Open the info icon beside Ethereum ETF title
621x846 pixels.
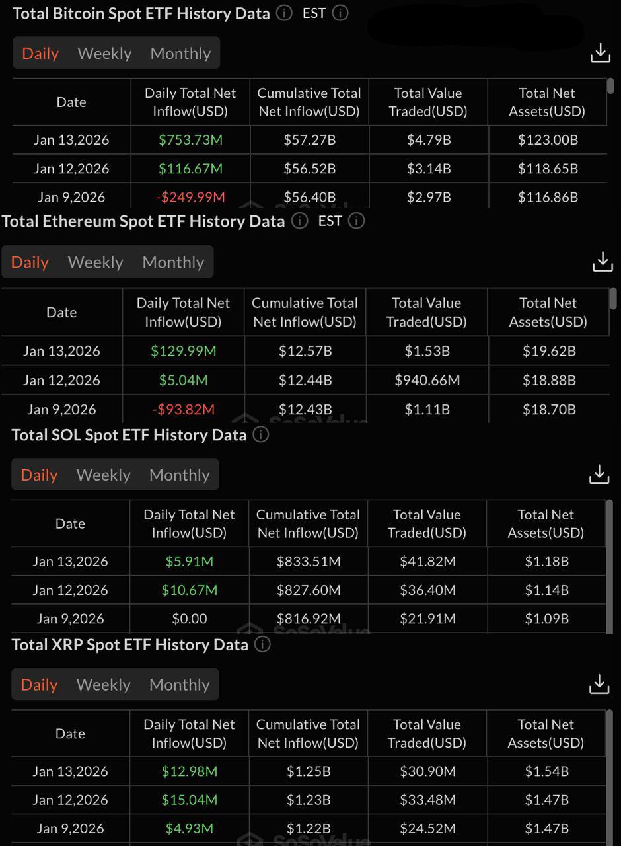point(300,221)
